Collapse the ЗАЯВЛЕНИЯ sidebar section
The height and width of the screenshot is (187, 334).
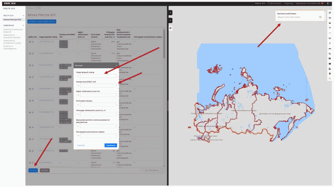(x=23, y=25)
